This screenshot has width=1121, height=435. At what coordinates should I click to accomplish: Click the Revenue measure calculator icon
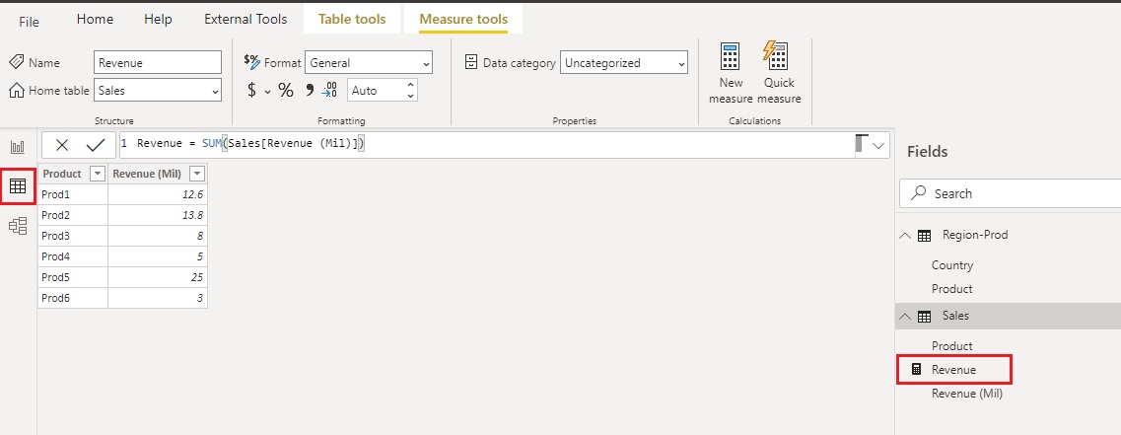point(916,370)
